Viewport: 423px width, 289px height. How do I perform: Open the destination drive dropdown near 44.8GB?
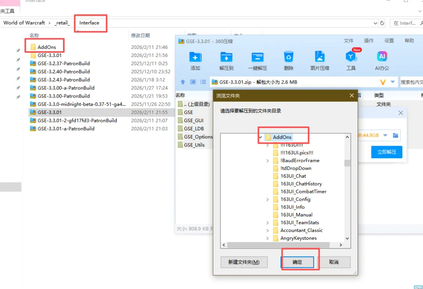pyautogui.click(x=385, y=136)
